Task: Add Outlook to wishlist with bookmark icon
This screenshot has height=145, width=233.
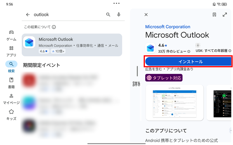Action: point(214,15)
